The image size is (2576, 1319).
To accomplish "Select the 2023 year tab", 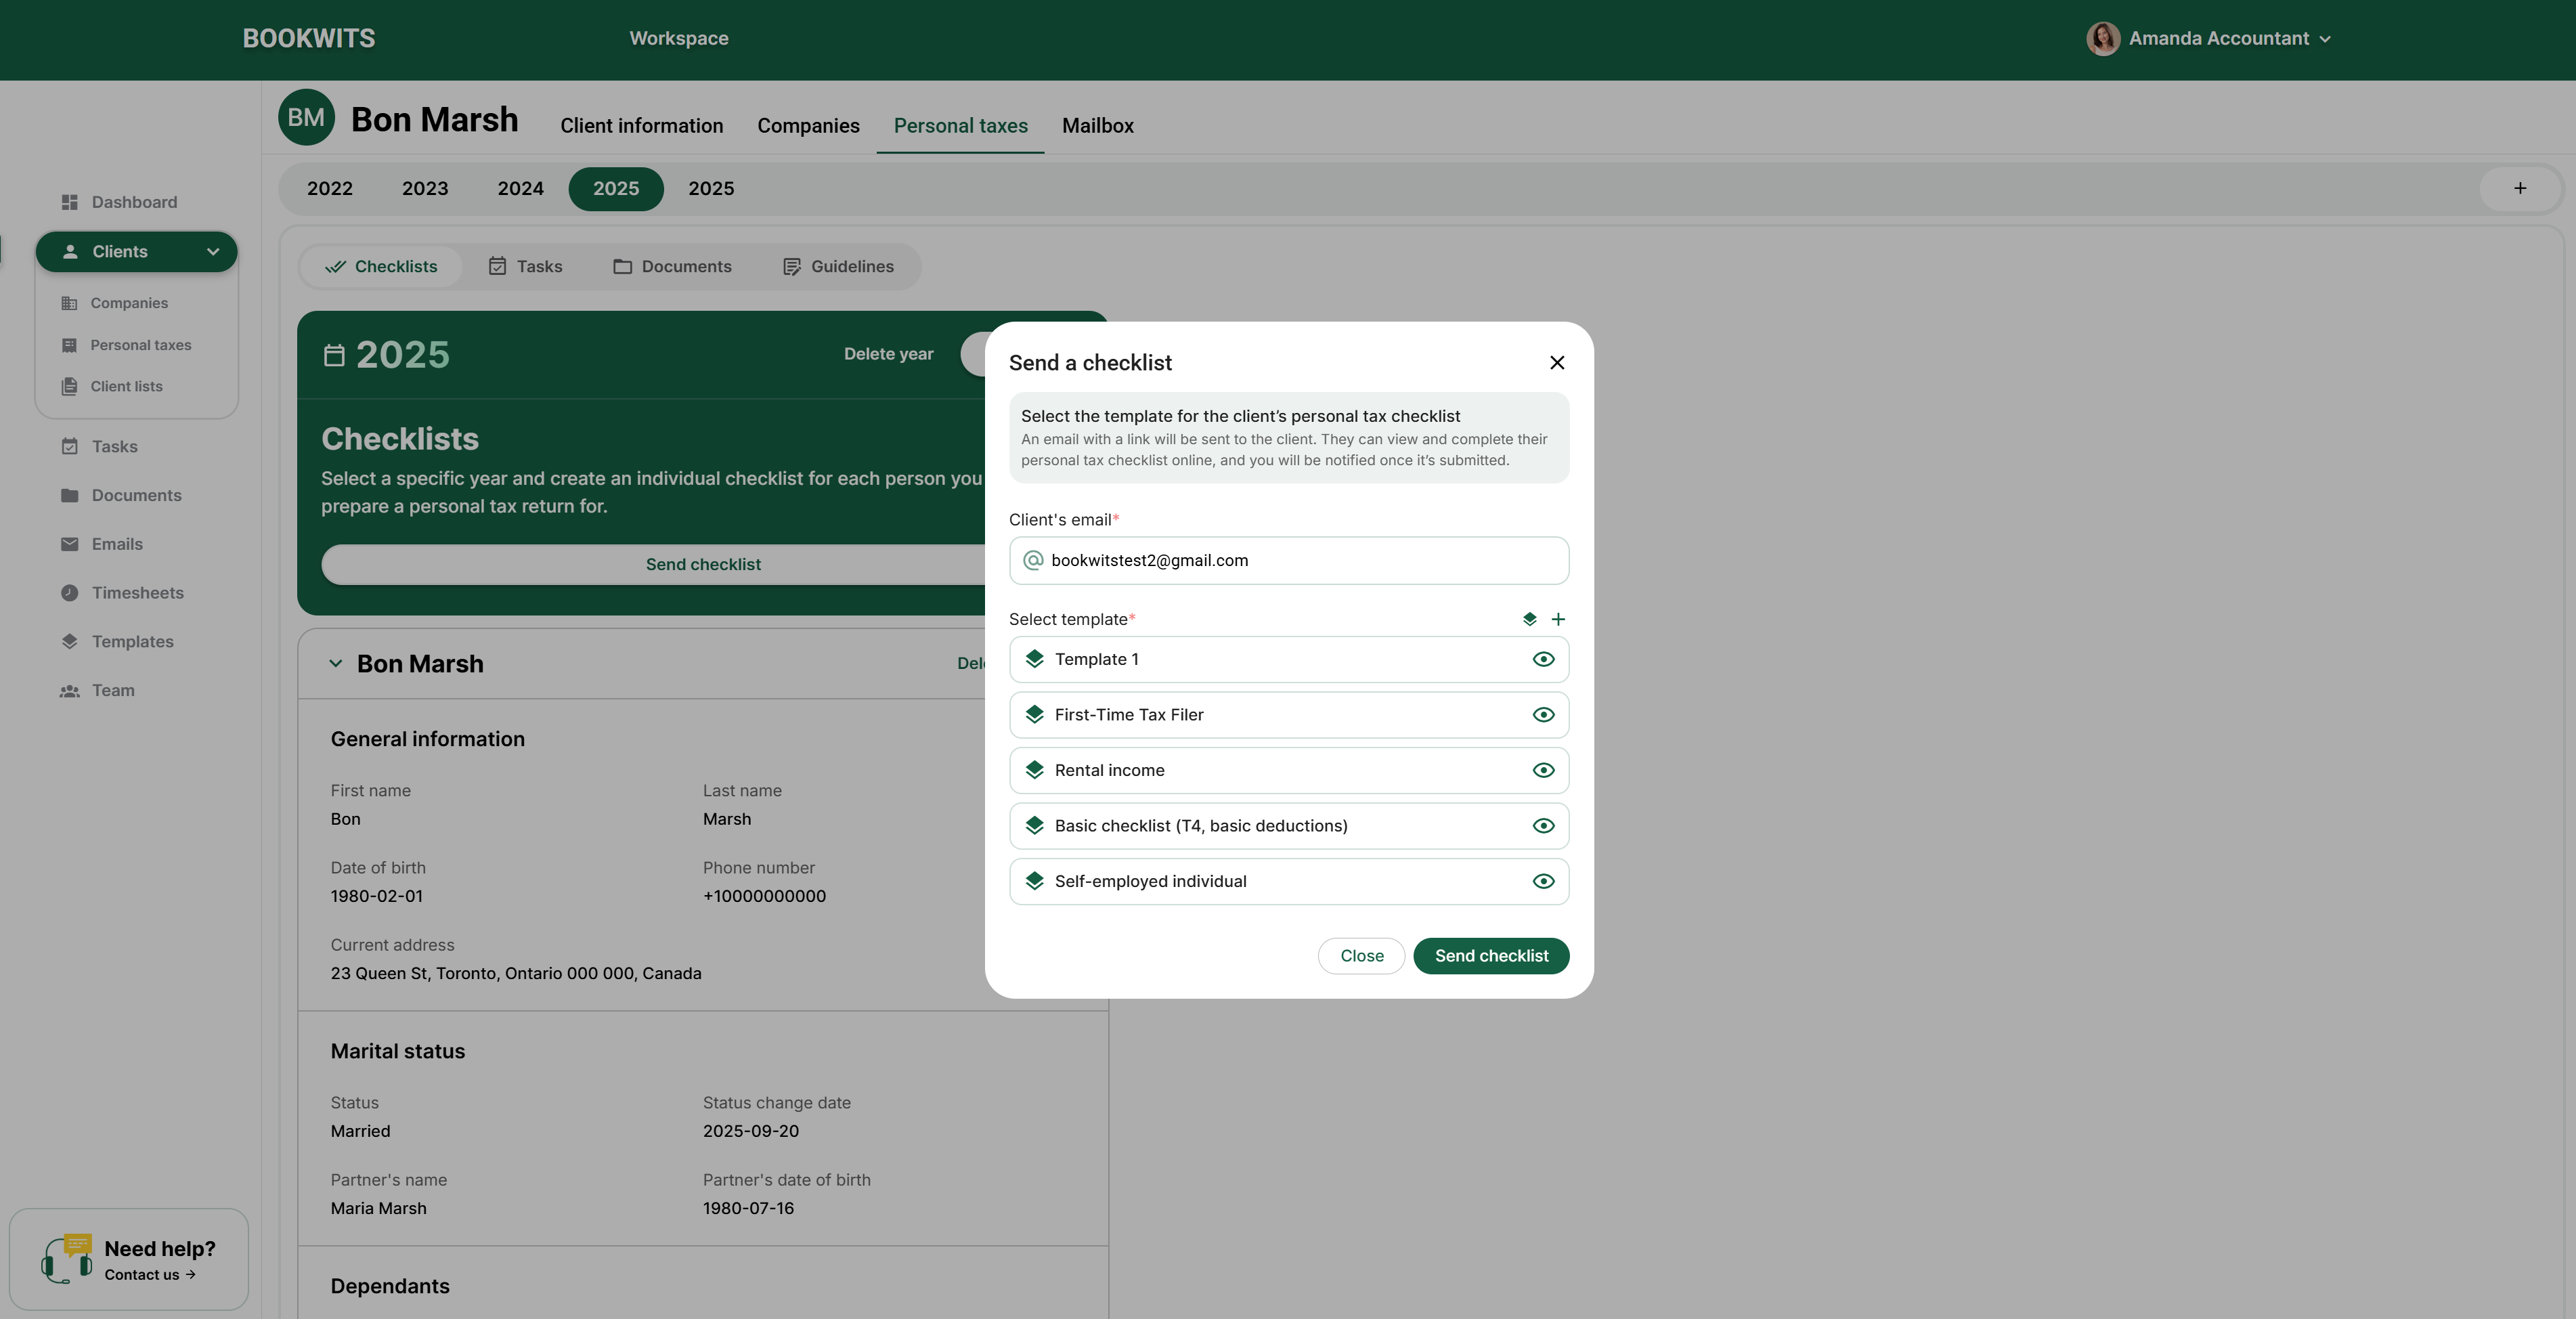I will click(424, 189).
